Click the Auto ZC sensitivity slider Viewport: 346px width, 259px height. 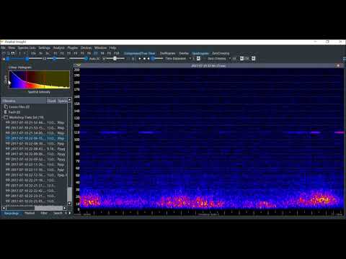coord(115,58)
